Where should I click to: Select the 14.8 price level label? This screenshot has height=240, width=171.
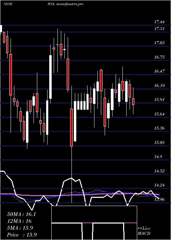point(158,157)
